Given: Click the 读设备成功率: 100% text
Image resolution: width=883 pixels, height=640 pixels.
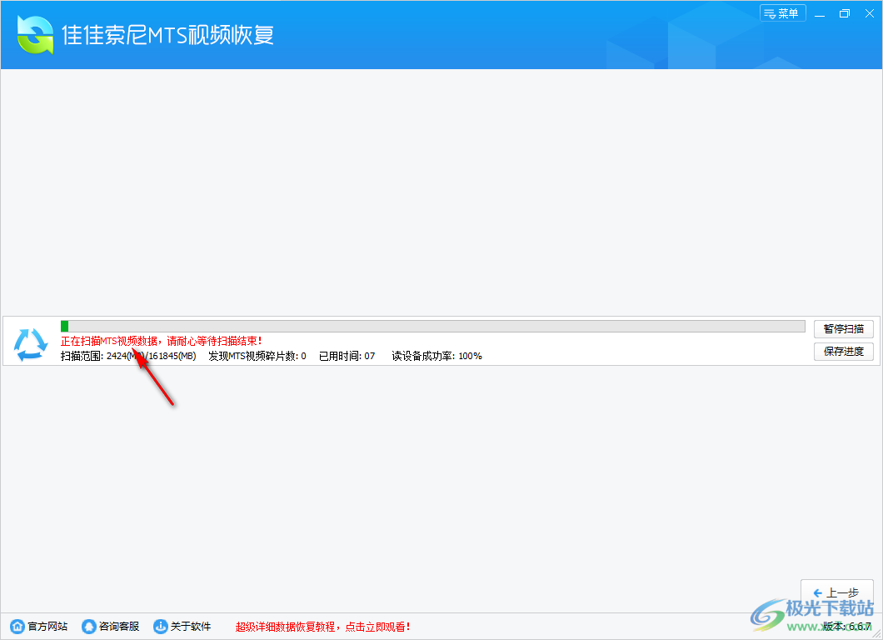Looking at the screenshot, I should pos(437,356).
